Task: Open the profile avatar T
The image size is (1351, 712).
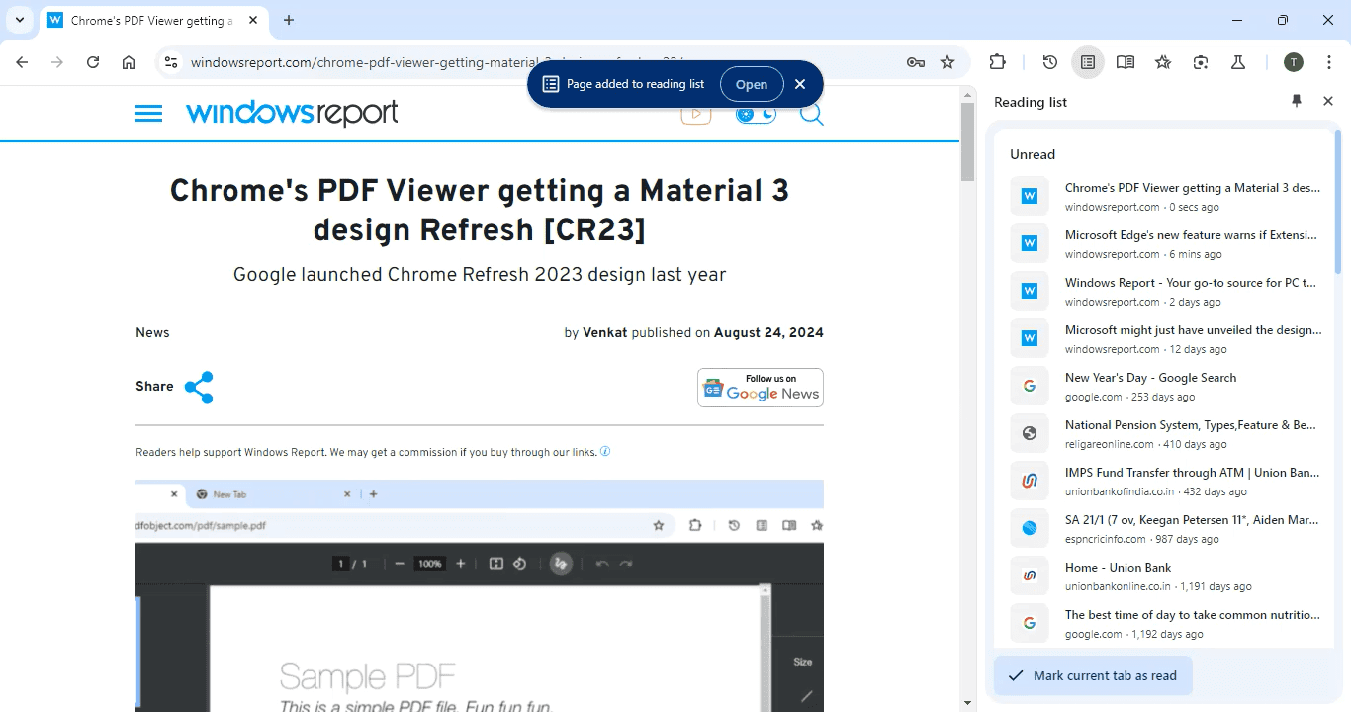Action: (x=1294, y=62)
